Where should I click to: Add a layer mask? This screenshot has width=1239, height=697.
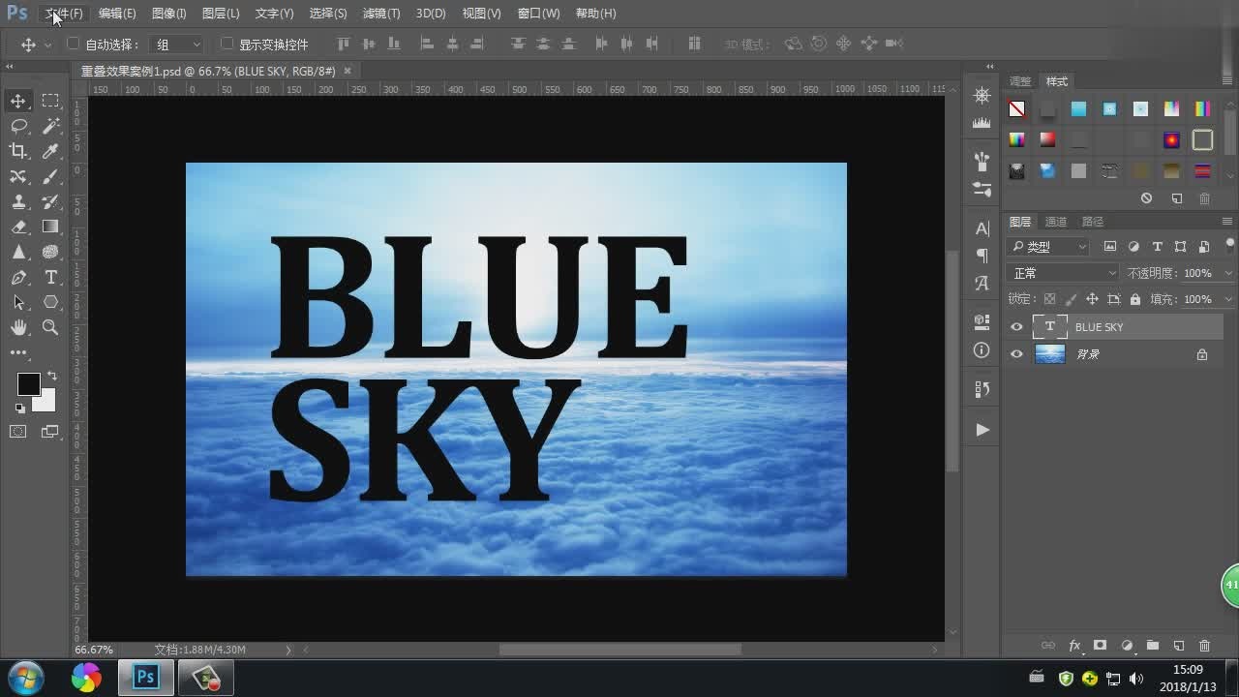(x=1100, y=646)
